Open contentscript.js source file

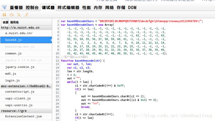pyautogui.click(x=26, y=92)
